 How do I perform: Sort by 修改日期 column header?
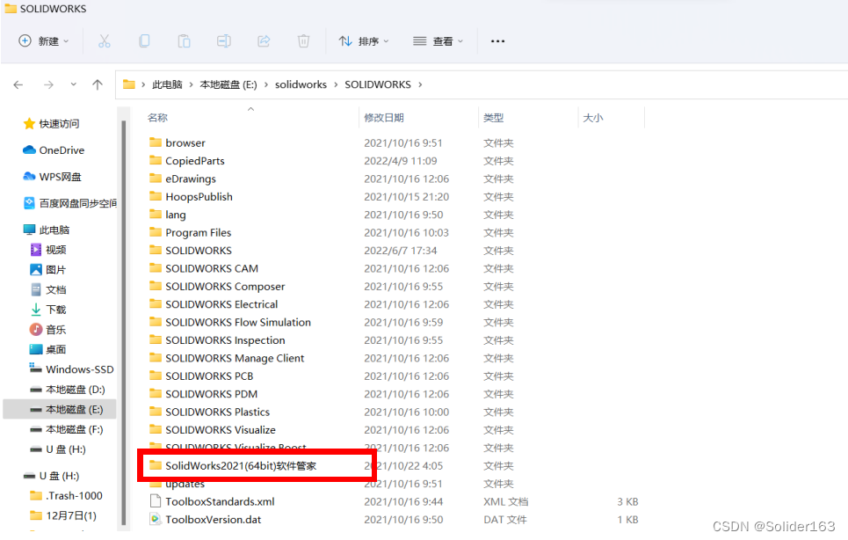point(384,117)
